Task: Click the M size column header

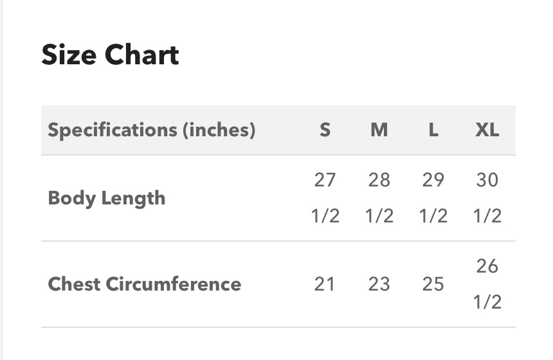Action: (379, 130)
